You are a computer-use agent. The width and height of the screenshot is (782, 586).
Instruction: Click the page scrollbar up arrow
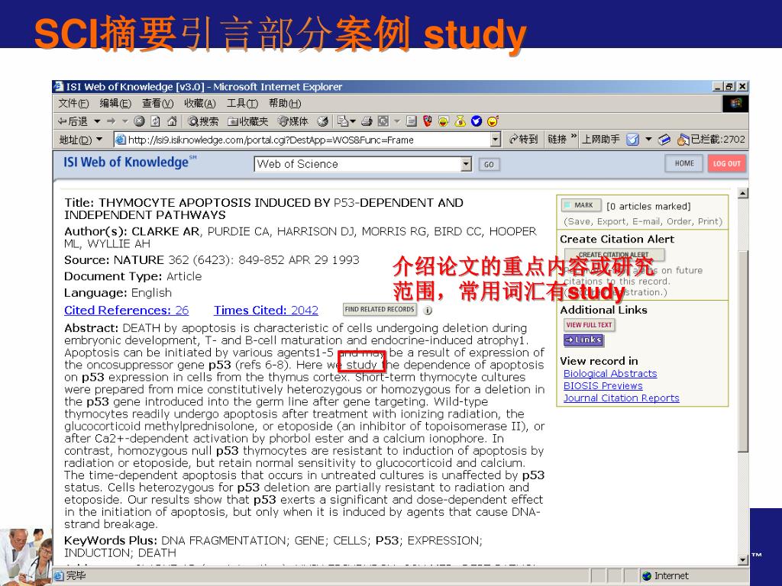pyautogui.click(x=742, y=193)
